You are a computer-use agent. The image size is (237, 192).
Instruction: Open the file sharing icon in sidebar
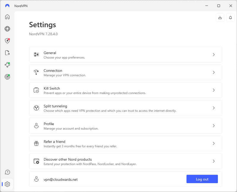pyautogui.click(x=7, y=53)
